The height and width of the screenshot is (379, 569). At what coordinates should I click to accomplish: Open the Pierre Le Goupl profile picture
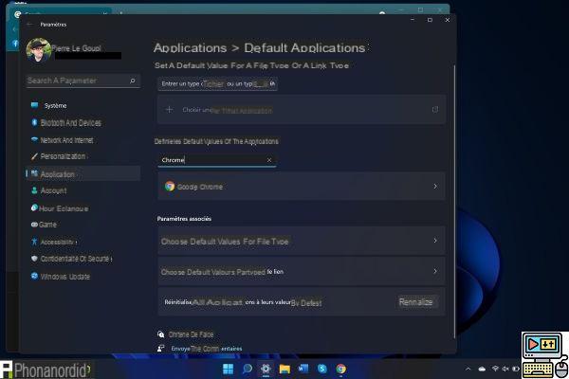click(x=39, y=50)
